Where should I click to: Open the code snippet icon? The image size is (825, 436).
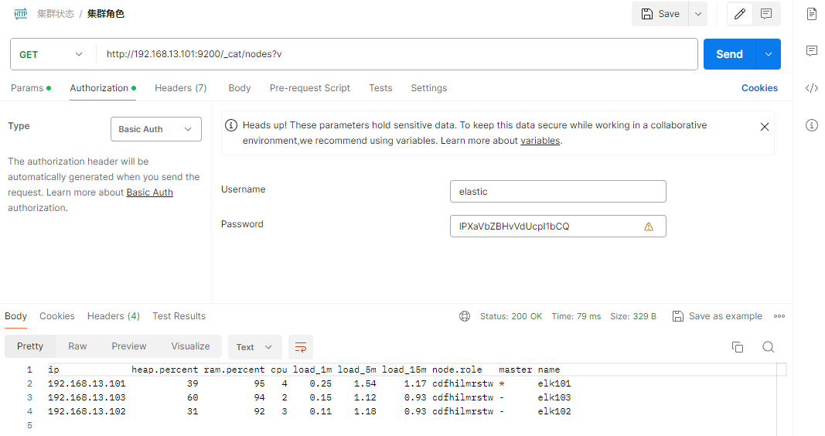[811, 88]
